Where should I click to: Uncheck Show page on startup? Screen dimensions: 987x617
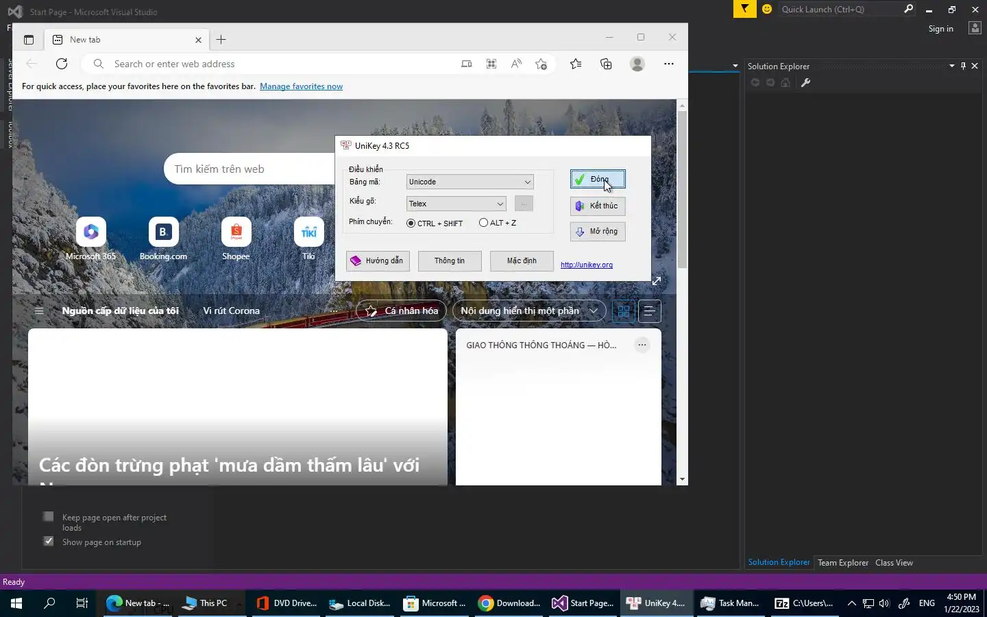[x=48, y=541]
